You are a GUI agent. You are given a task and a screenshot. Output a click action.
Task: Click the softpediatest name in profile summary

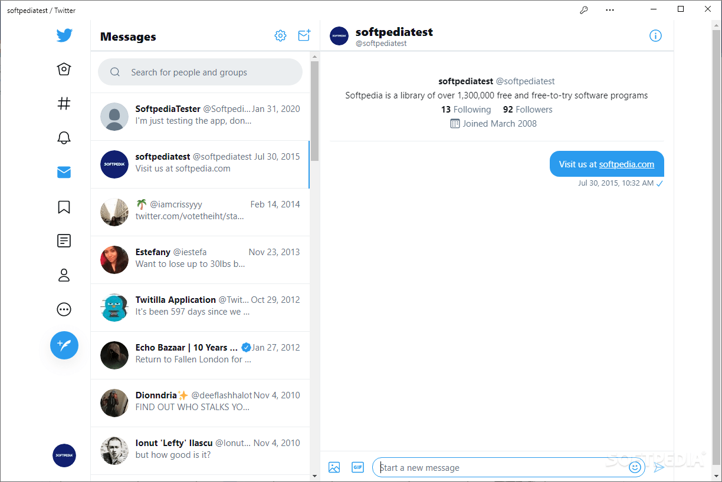(466, 81)
